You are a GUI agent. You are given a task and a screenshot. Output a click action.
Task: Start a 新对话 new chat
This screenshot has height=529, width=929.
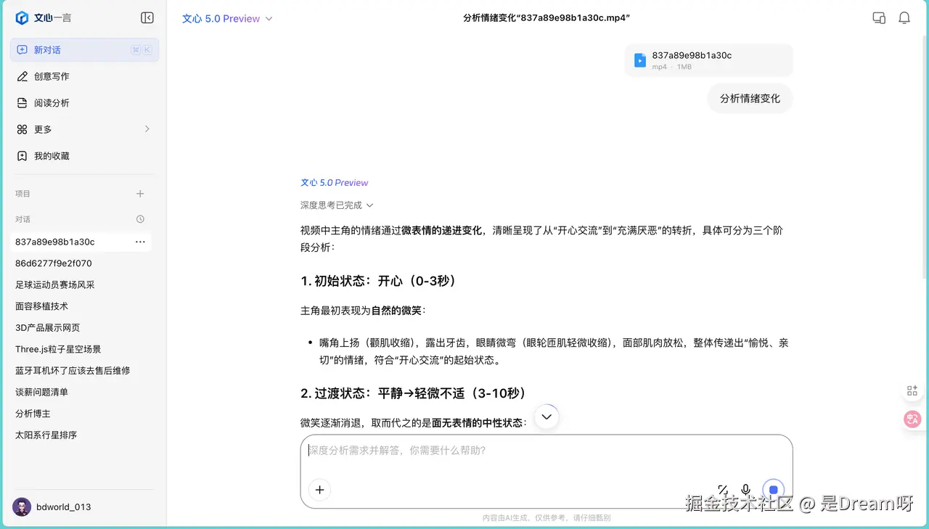(x=84, y=50)
